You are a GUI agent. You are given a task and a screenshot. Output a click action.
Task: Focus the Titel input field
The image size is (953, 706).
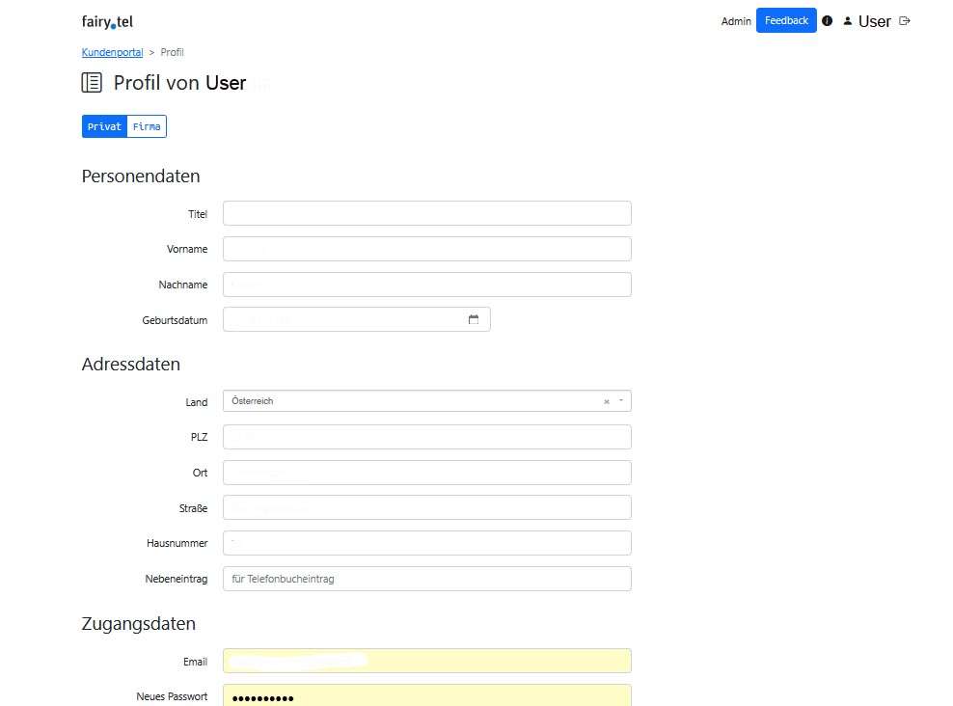tap(427, 213)
